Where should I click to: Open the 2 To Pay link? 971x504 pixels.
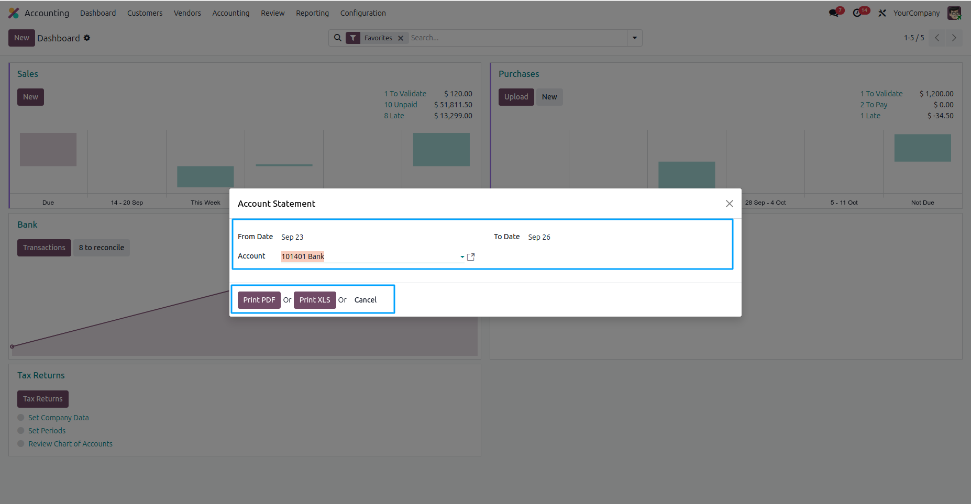point(874,105)
